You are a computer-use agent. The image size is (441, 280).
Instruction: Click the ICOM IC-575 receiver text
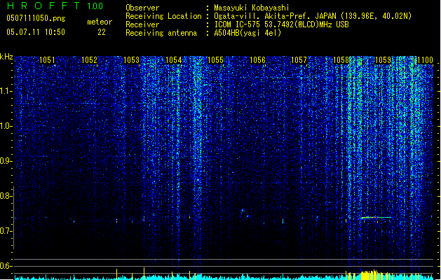click(281, 24)
